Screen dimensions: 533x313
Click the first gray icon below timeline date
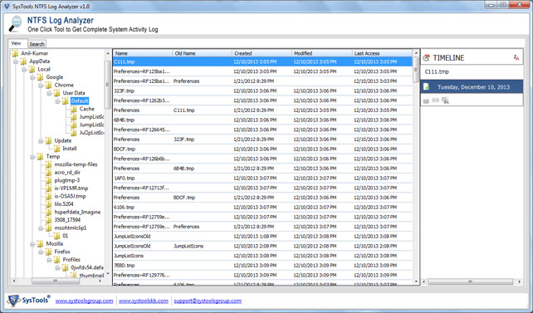tap(426, 100)
